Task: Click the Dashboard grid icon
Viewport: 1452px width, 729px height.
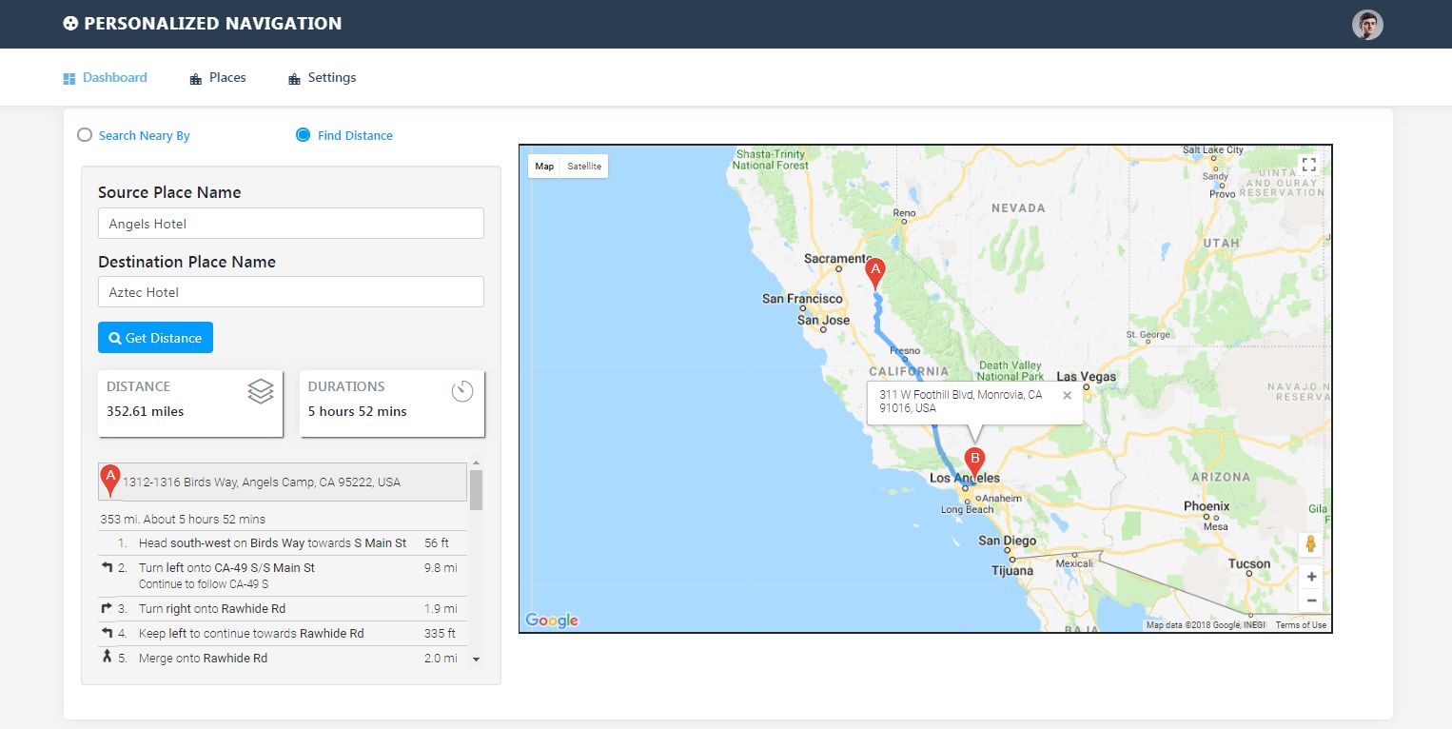Action: (x=69, y=79)
